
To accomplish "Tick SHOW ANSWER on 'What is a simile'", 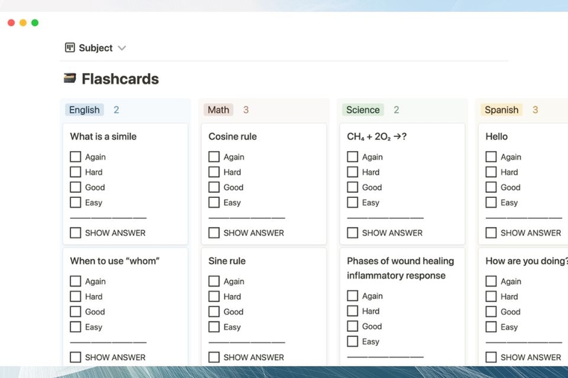I will coord(75,233).
